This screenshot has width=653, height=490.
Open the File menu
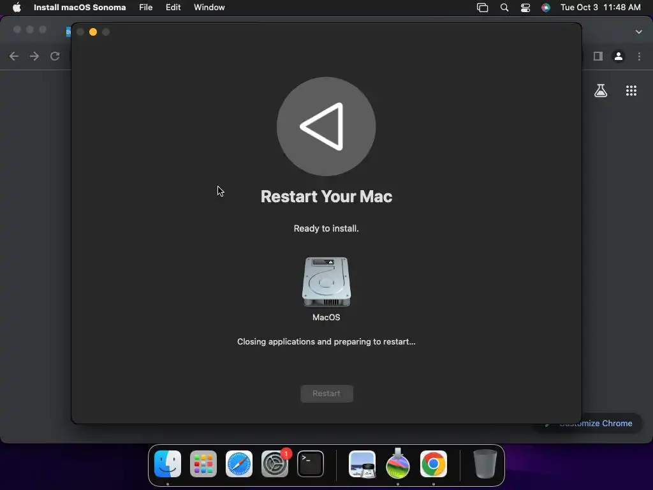[x=146, y=8]
